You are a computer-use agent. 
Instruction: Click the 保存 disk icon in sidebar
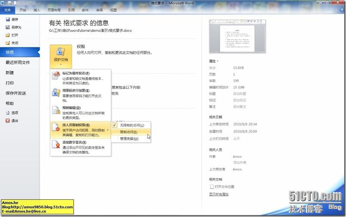[8, 19]
